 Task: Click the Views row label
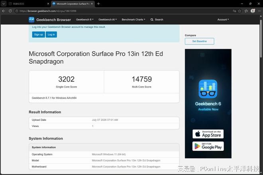point(35,126)
